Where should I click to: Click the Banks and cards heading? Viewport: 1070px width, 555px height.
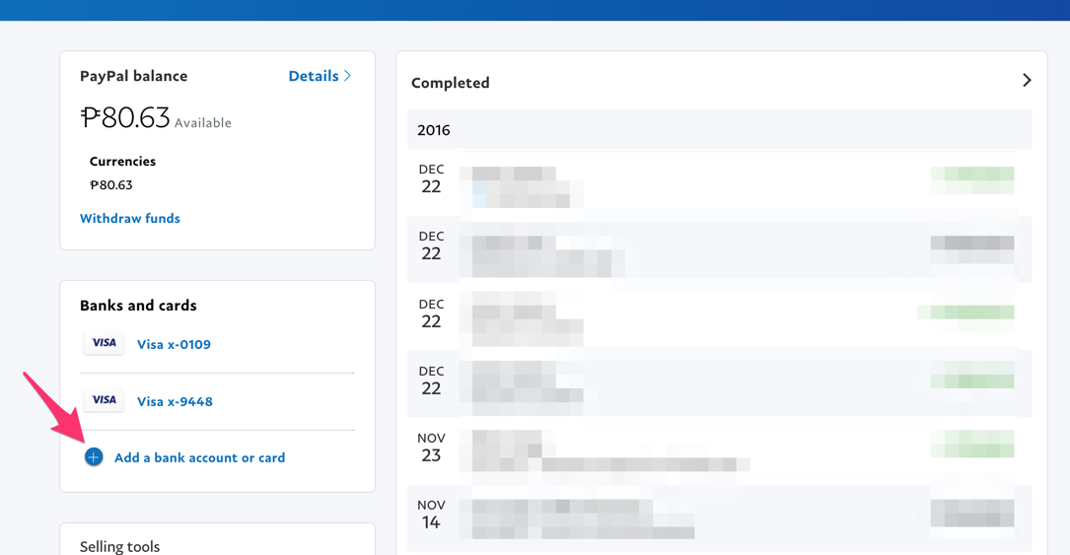click(x=138, y=306)
